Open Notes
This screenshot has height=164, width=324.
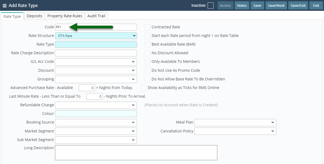[x=242, y=6]
